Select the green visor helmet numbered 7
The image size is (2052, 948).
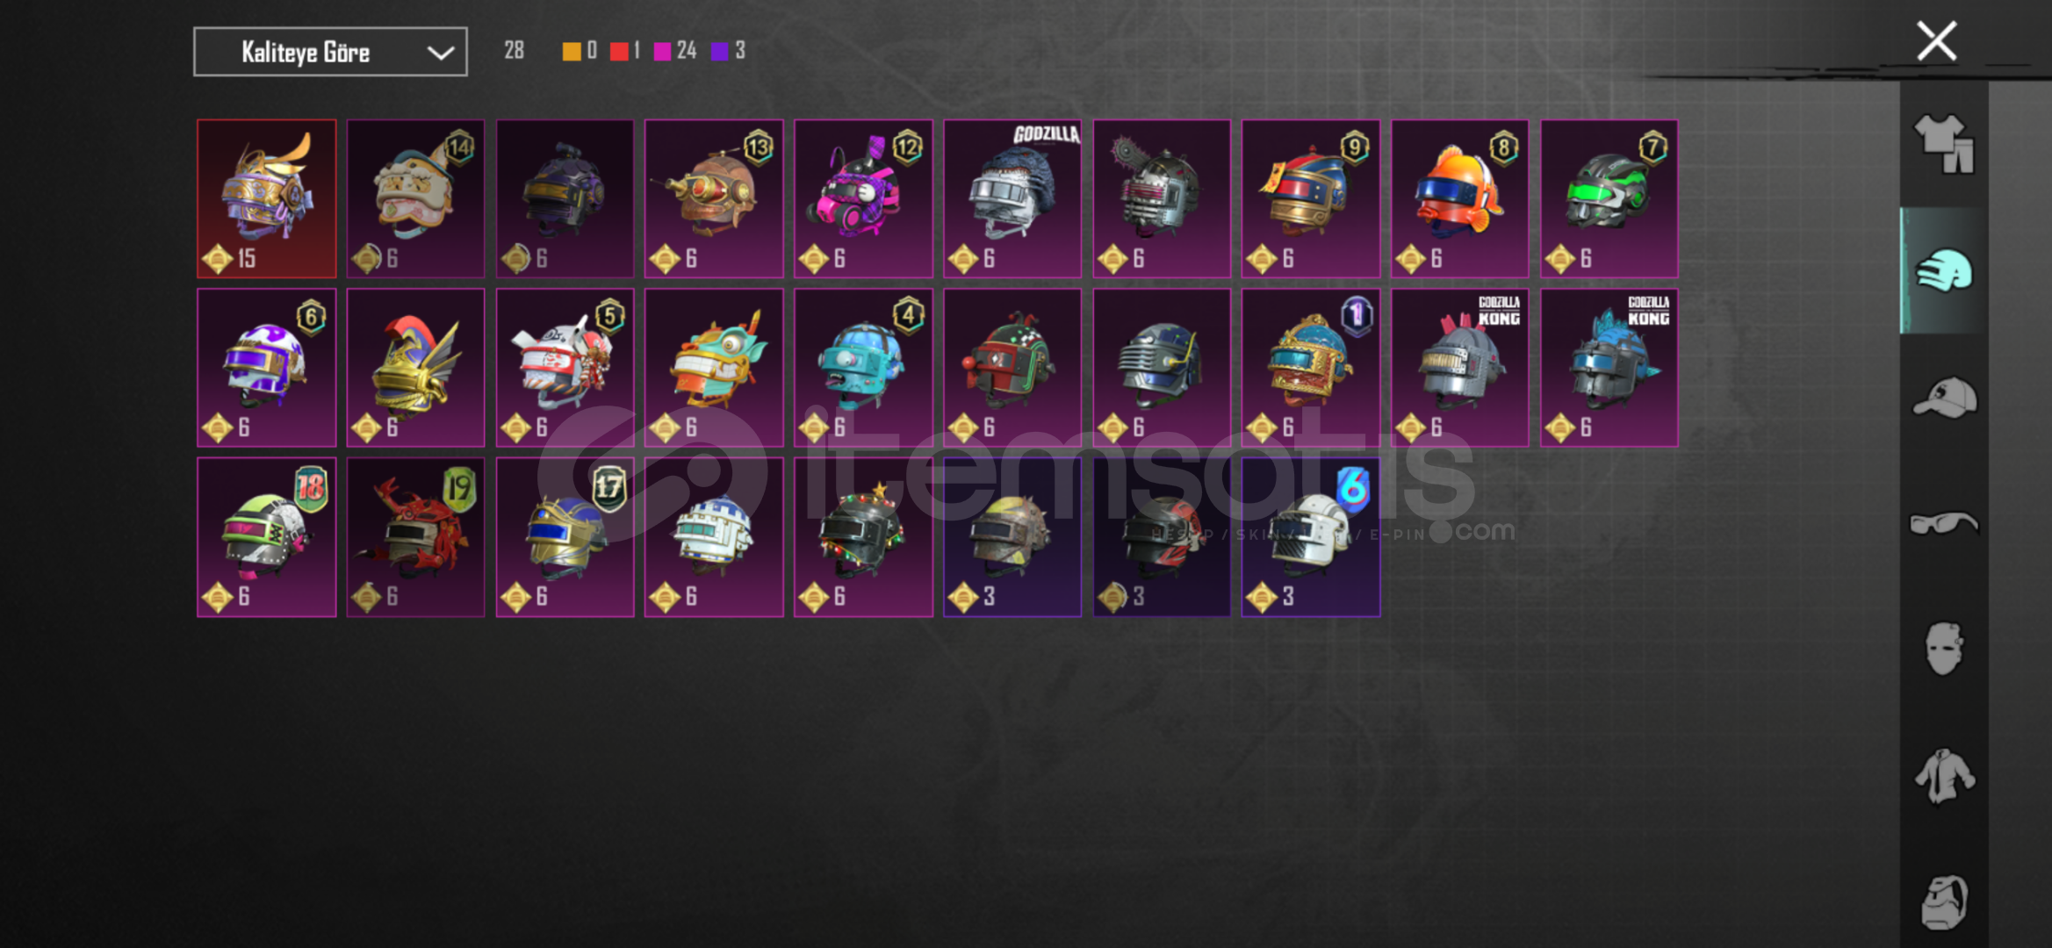pos(1609,199)
